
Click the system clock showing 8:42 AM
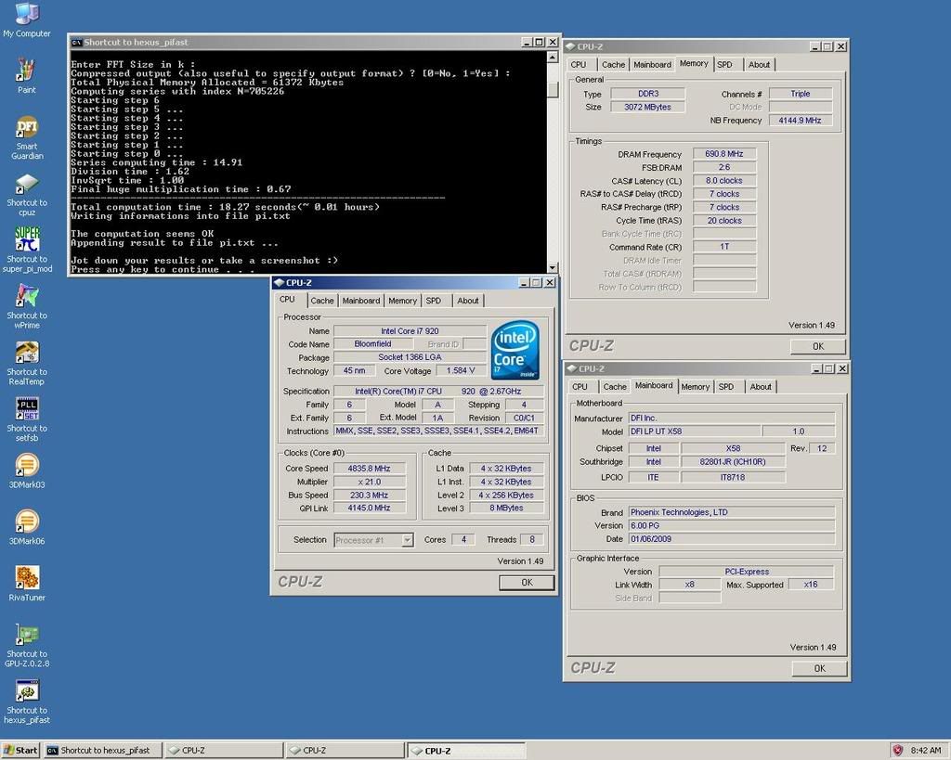point(926,751)
